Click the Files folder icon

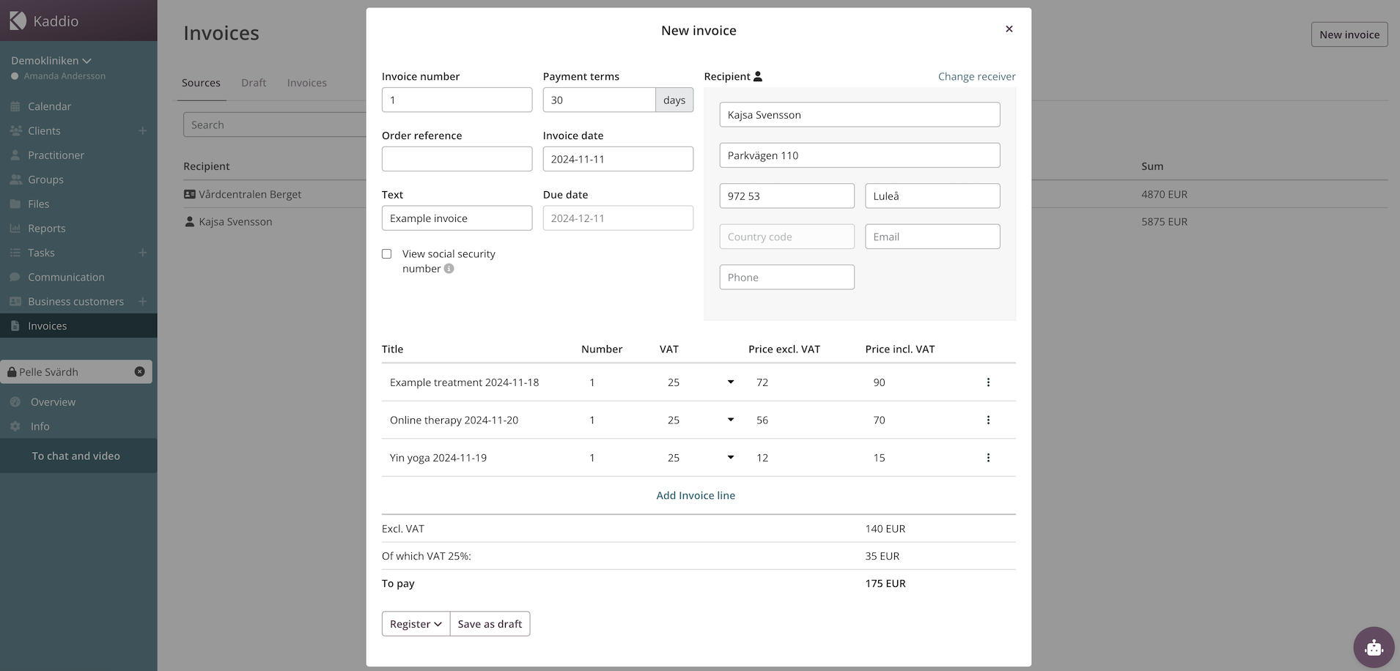15,204
